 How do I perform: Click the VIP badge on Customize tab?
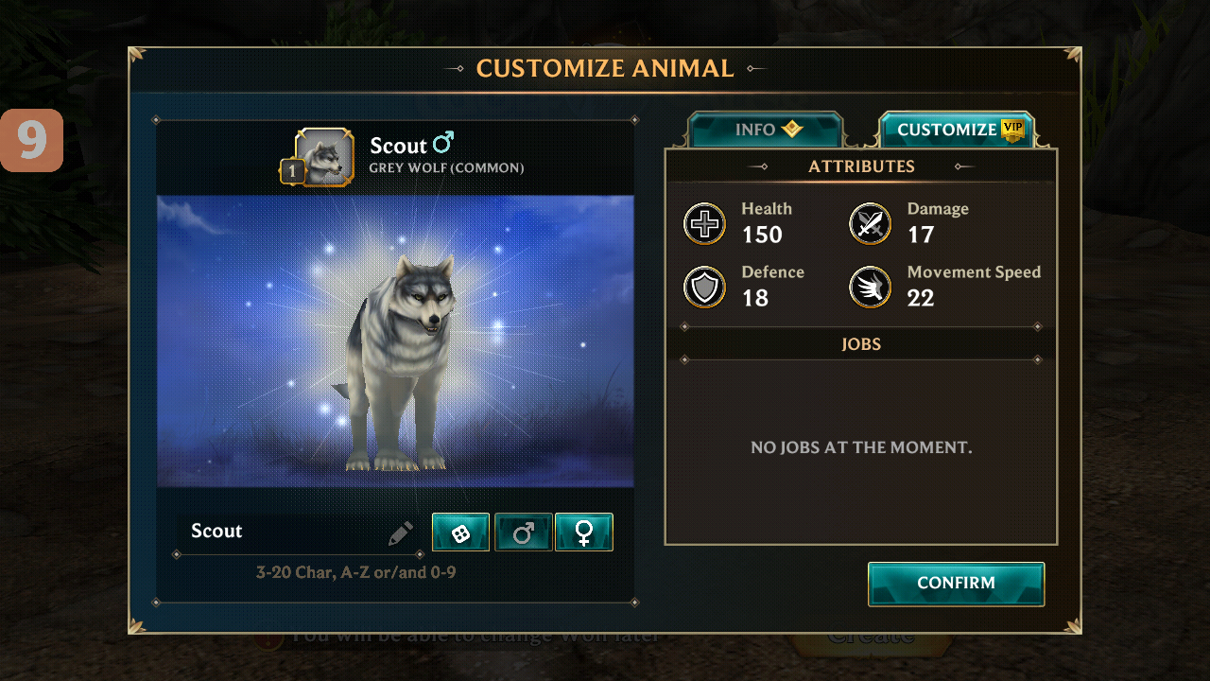click(1012, 131)
